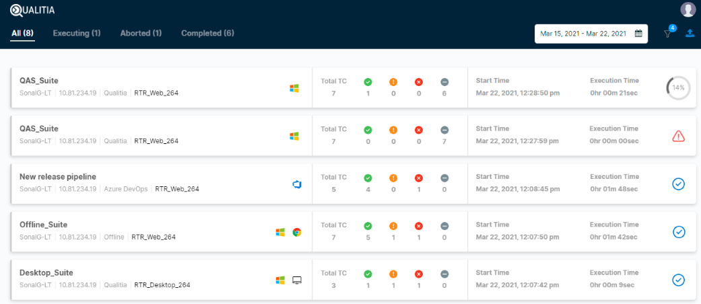Open the Mar 15 - Mar 22 date range picker
The image size is (701, 304).
583,34
